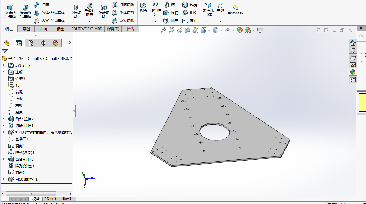Click the section view icon
This screenshot has width=366, height=204.
pyautogui.click(x=187, y=30)
